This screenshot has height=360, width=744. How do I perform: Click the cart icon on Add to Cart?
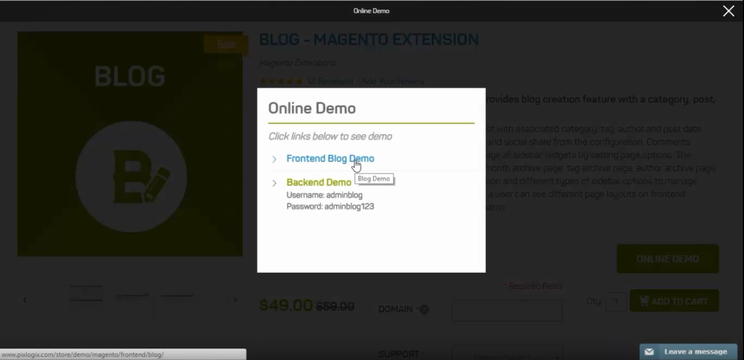(x=644, y=301)
